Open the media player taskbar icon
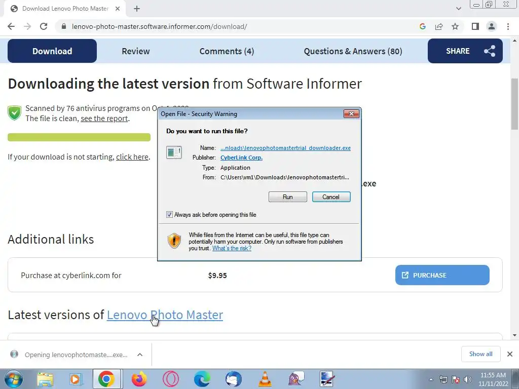519x389 pixels. pos(76,379)
